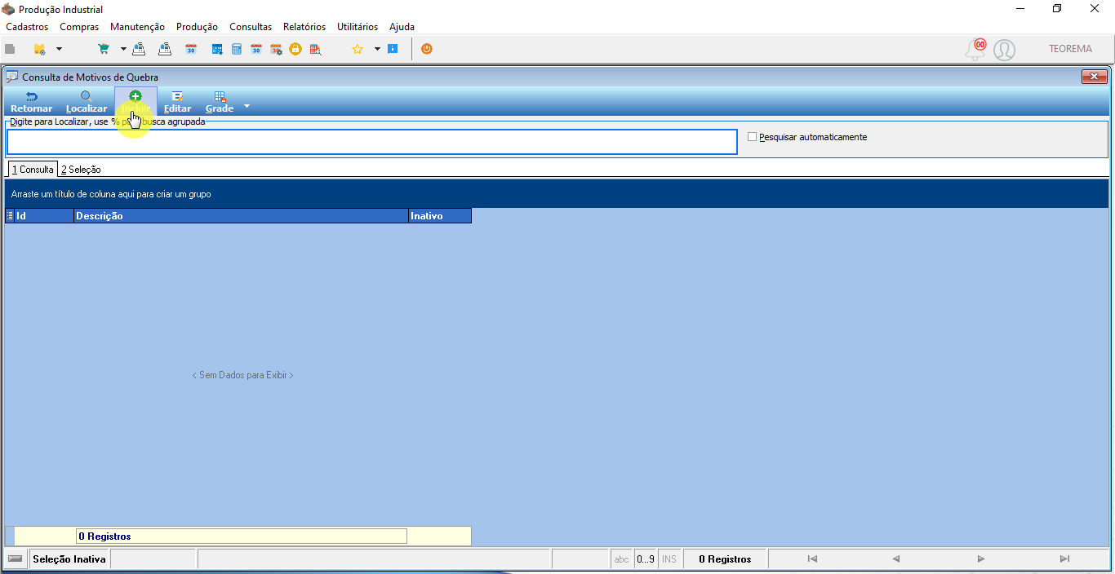
Task: Click the green shopping cart icon
Action: [x=104, y=49]
